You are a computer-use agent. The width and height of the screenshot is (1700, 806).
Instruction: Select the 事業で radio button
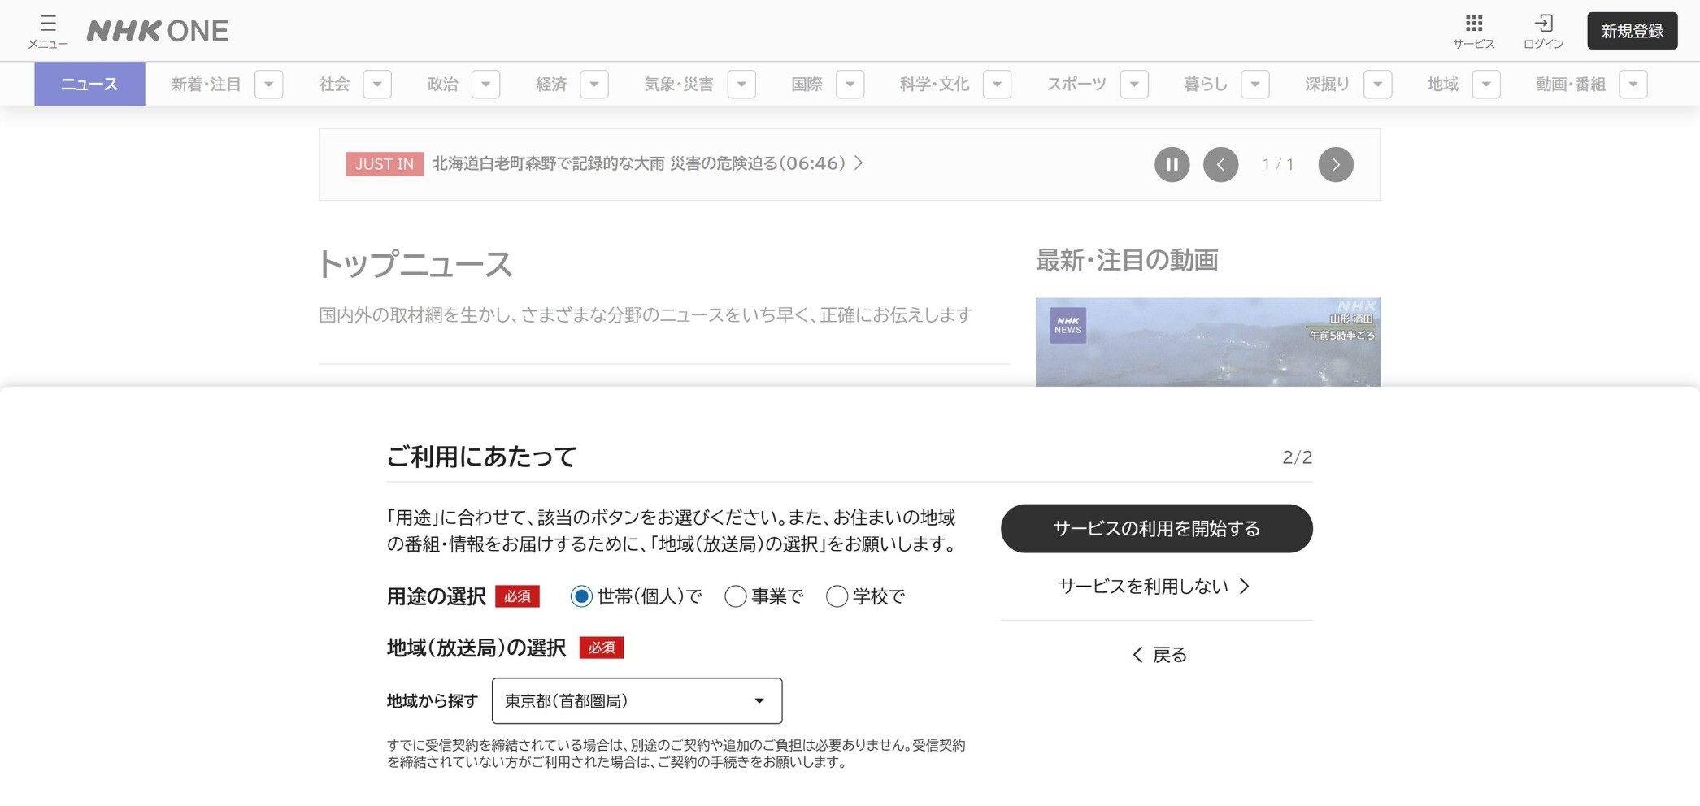point(735,596)
